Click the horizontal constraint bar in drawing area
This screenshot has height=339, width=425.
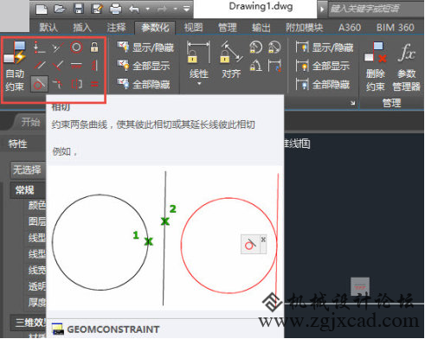coord(360,286)
